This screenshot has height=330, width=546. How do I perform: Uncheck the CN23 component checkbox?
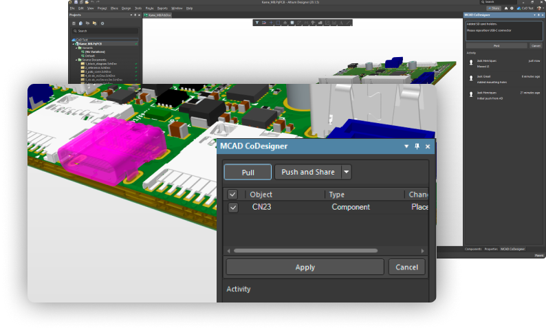point(233,207)
